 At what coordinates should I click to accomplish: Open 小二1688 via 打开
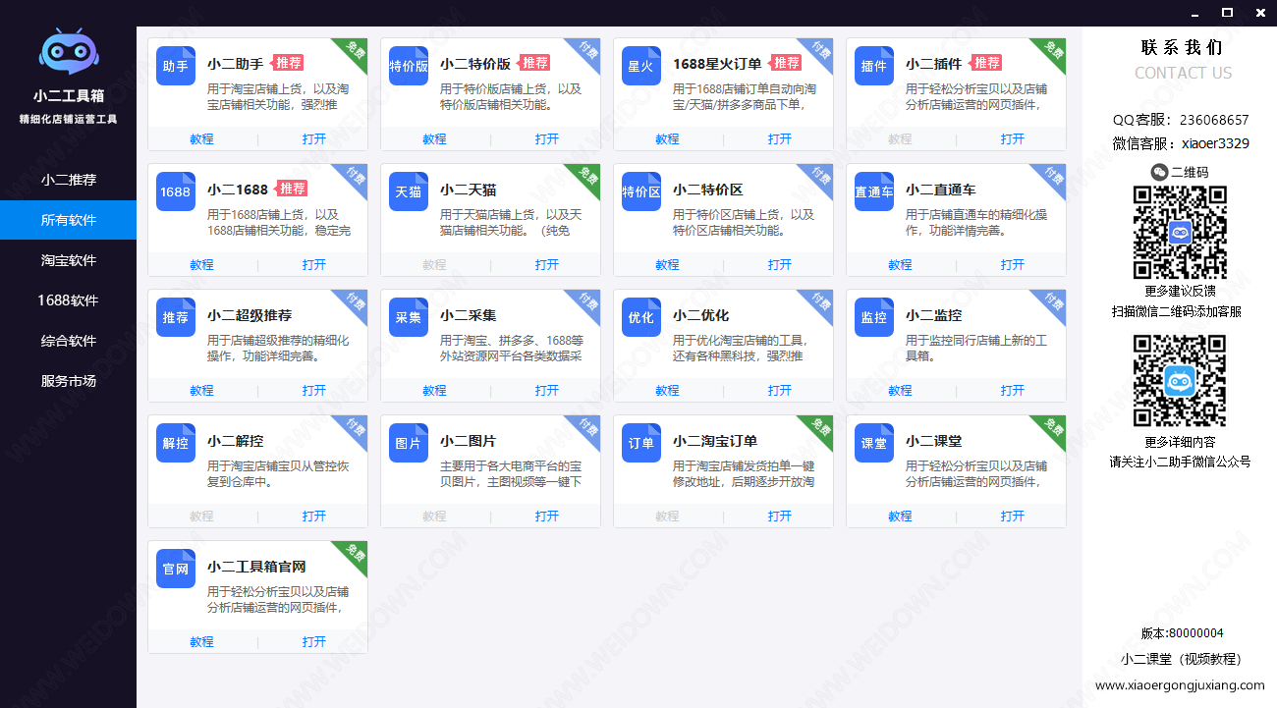coord(314,264)
